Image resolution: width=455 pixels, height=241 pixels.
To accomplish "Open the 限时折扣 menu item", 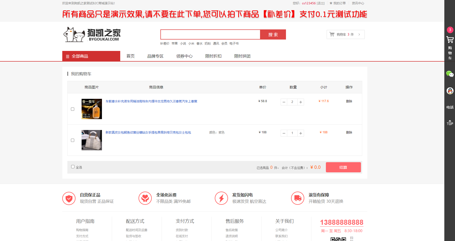I will click(213, 56).
